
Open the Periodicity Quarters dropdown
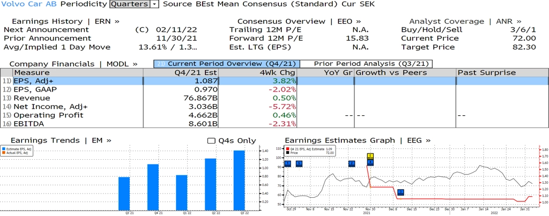134,4
